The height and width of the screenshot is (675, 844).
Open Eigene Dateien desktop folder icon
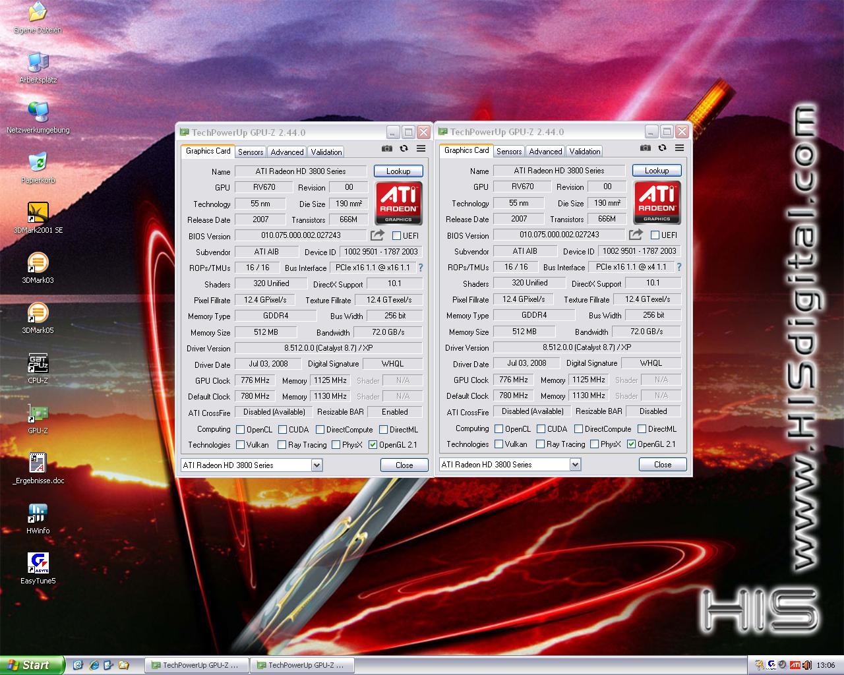tap(38, 12)
